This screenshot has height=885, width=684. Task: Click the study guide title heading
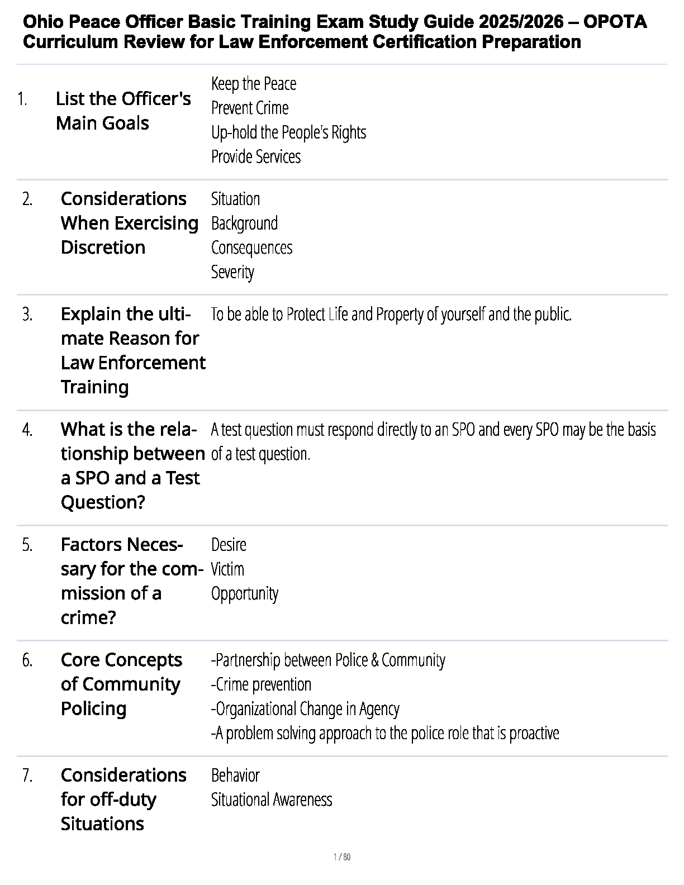pyautogui.click(x=334, y=32)
